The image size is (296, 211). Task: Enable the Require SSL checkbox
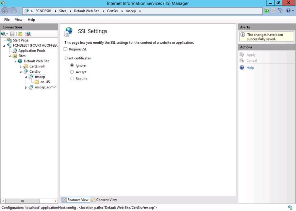66,49
